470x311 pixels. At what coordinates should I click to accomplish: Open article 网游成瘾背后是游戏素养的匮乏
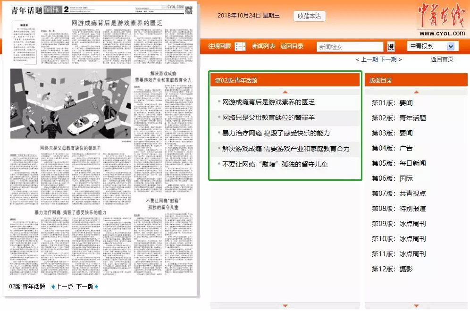click(269, 102)
